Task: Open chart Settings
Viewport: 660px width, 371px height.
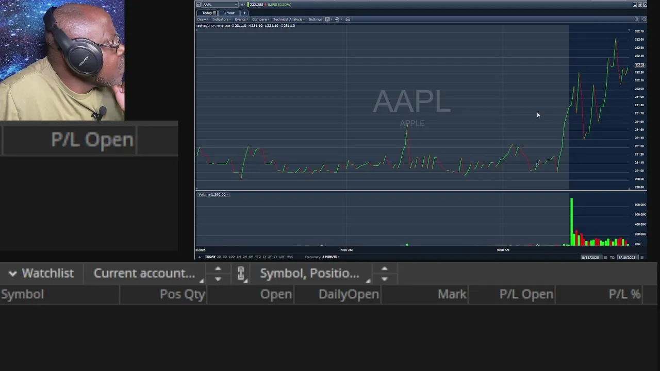Action: click(315, 20)
